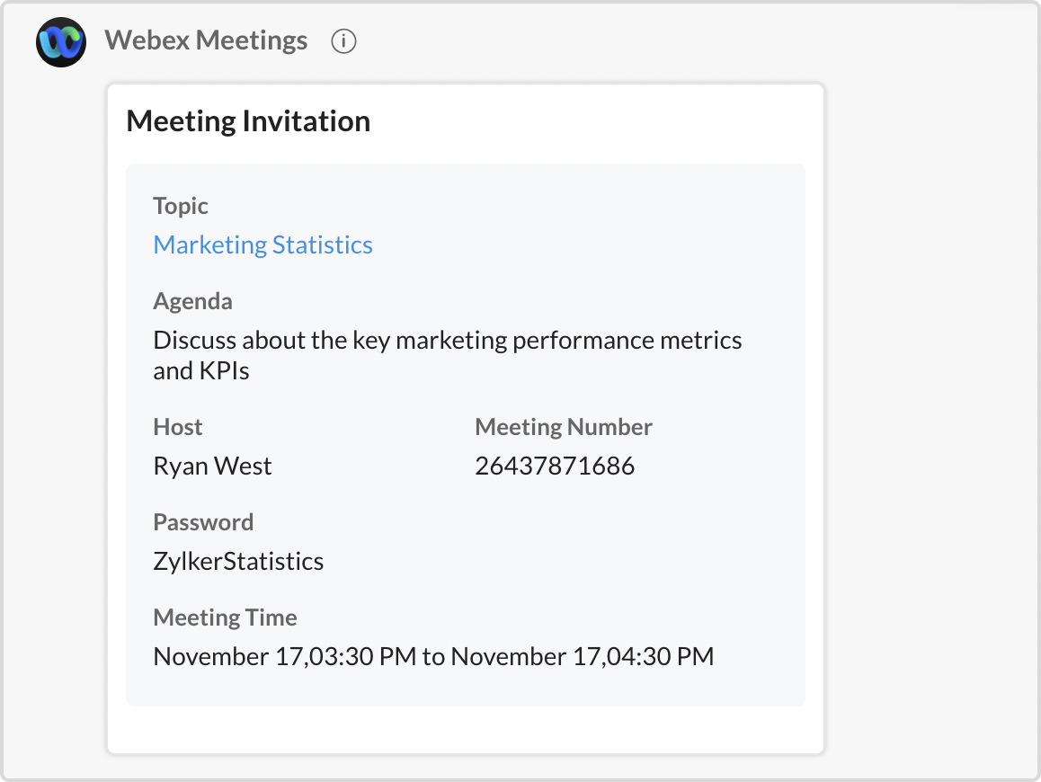1041x782 pixels.
Task: Click the Webex logo icon
Action: pyautogui.click(x=61, y=41)
